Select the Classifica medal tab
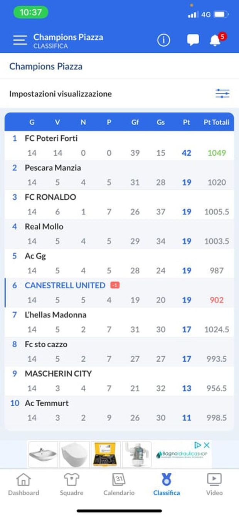The image size is (239, 517). tap(167, 485)
